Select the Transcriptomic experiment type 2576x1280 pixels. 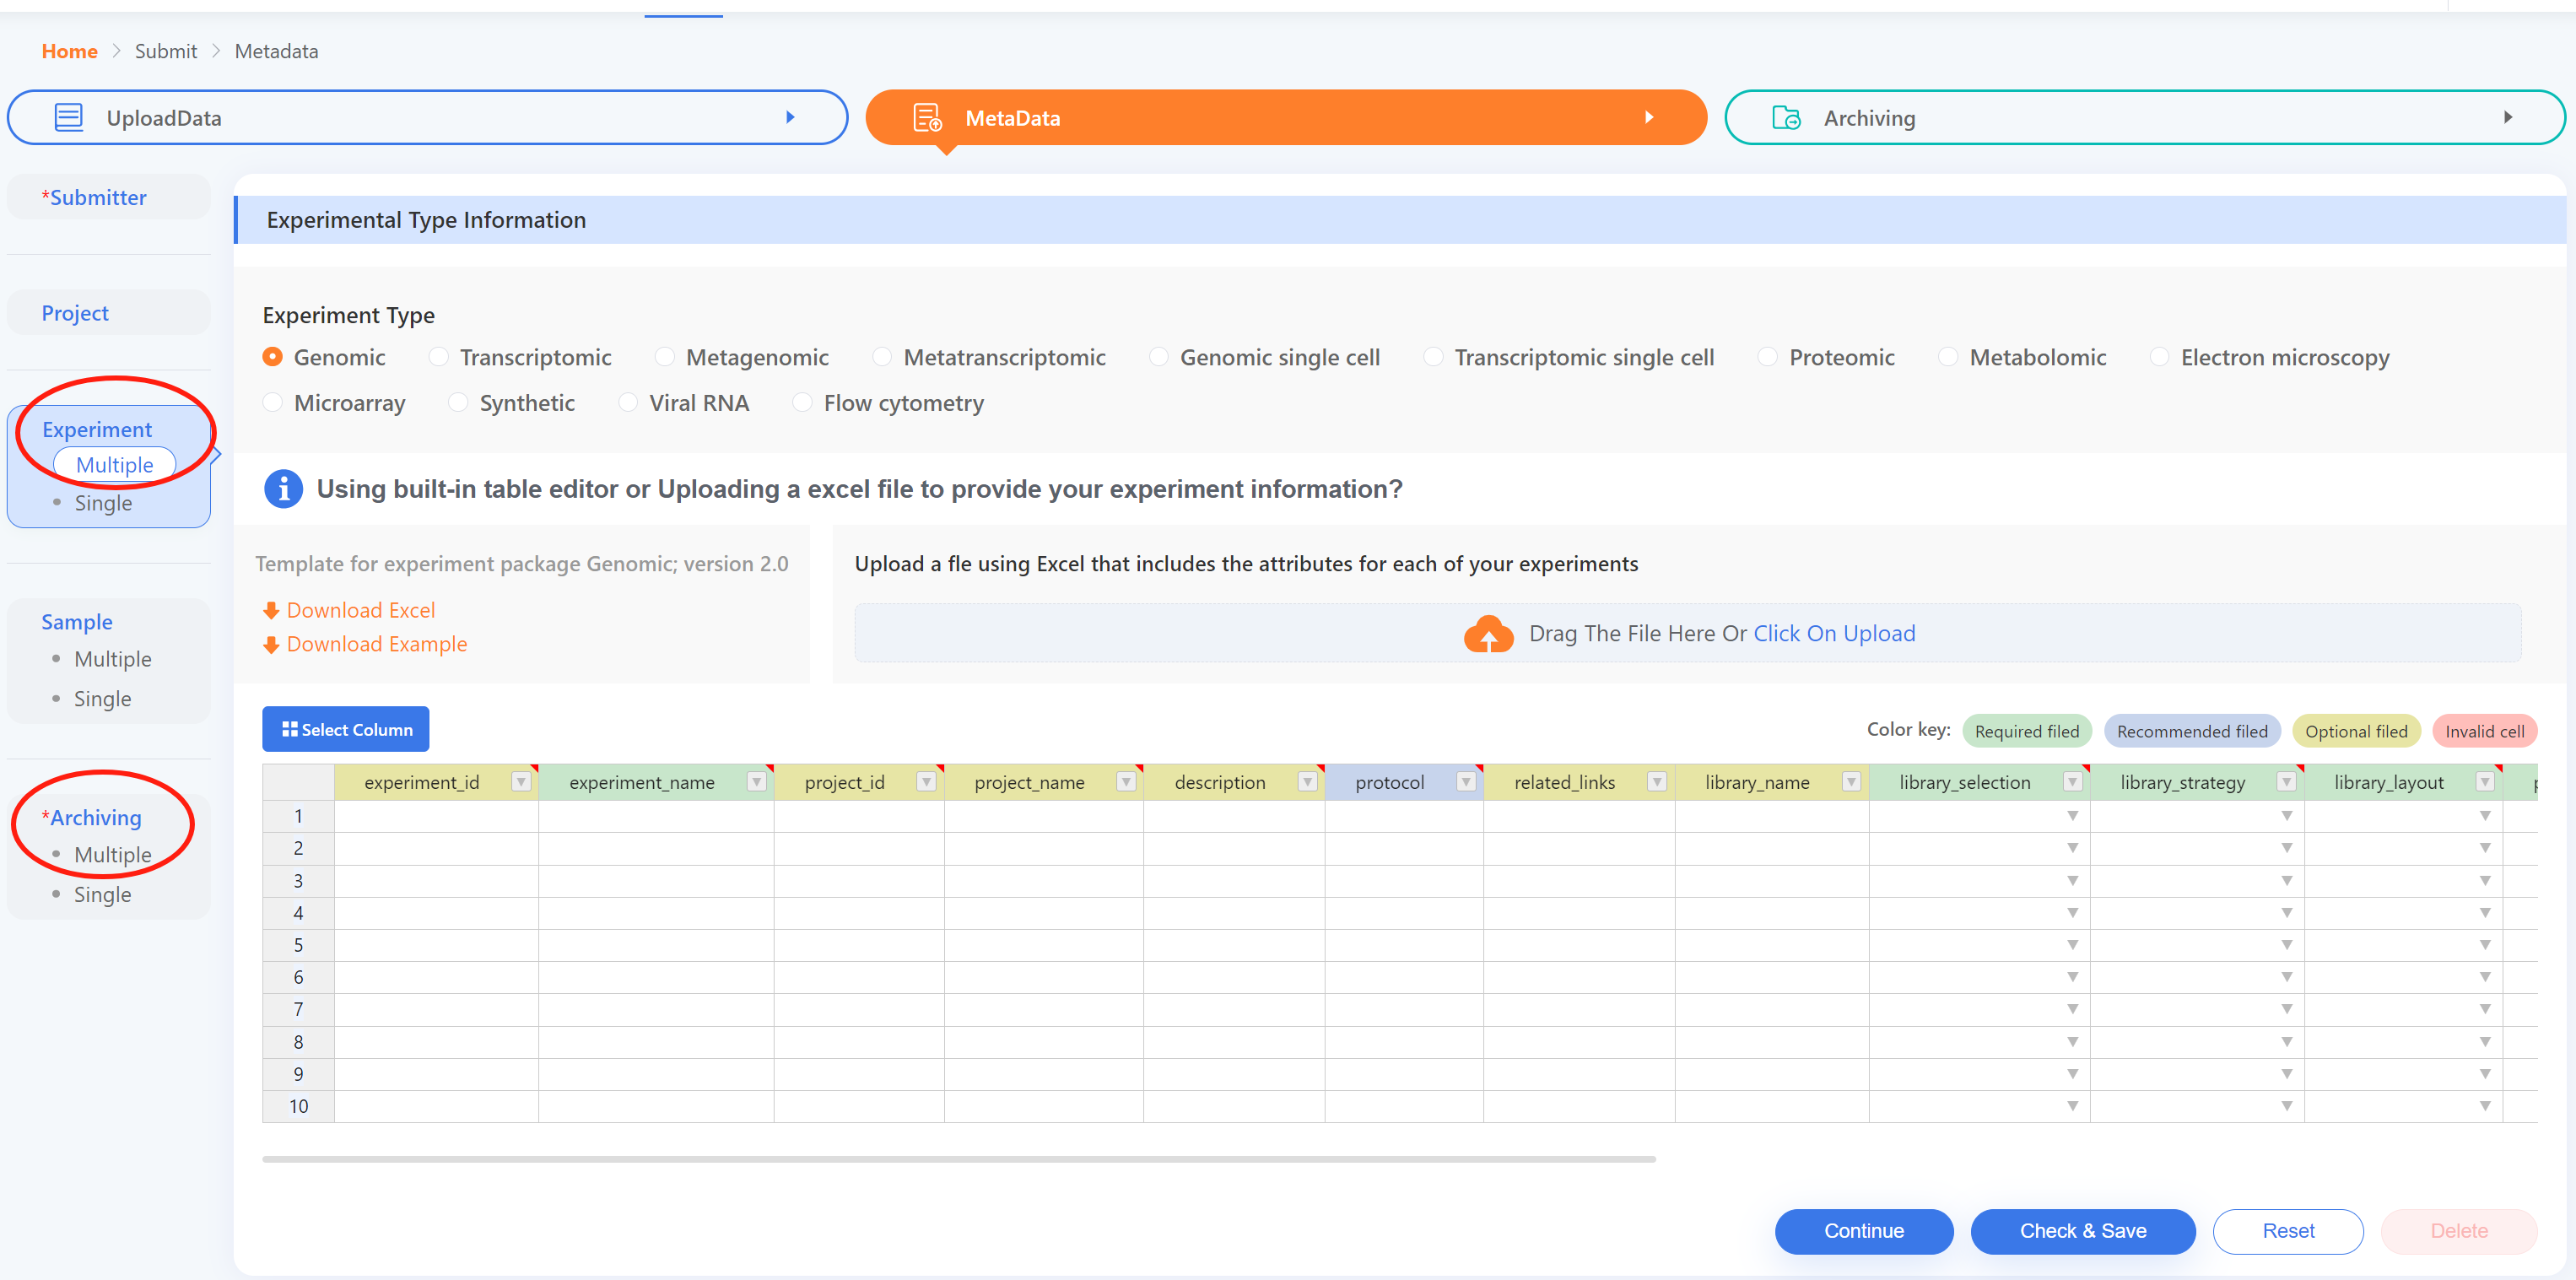click(438, 357)
